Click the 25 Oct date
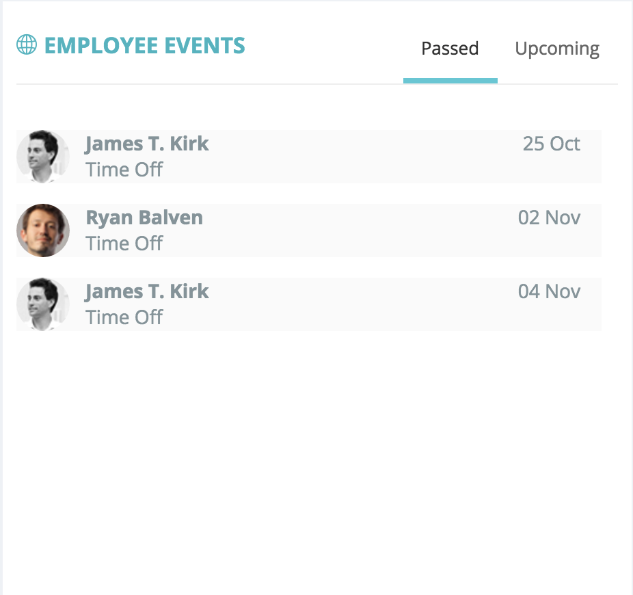The height and width of the screenshot is (595, 633). (551, 144)
